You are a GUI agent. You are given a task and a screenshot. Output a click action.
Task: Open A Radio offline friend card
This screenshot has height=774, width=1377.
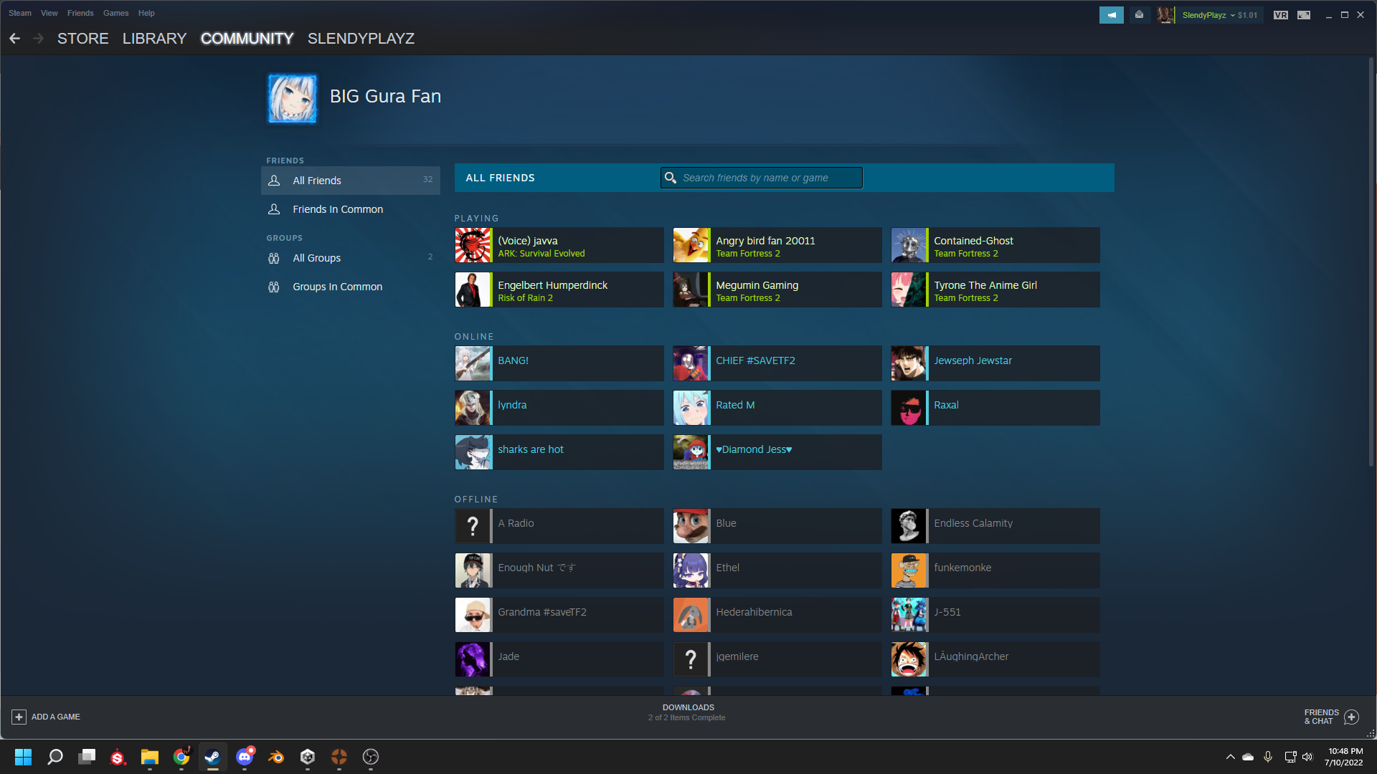point(559,526)
